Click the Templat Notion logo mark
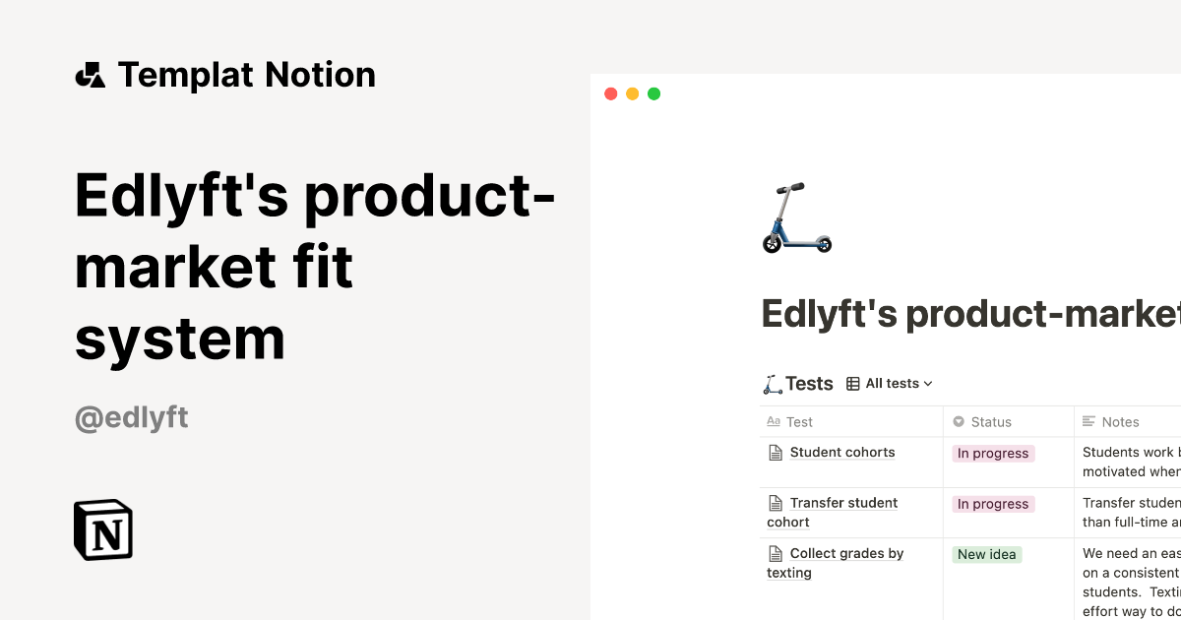The image size is (1181, 620). pos(91,74)
